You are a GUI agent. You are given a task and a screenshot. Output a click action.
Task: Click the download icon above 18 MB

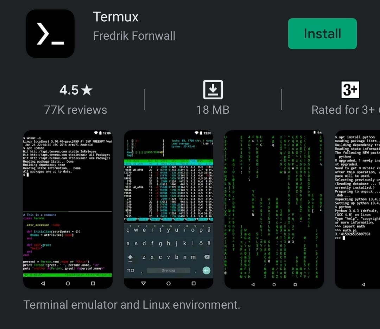(213, 91)
